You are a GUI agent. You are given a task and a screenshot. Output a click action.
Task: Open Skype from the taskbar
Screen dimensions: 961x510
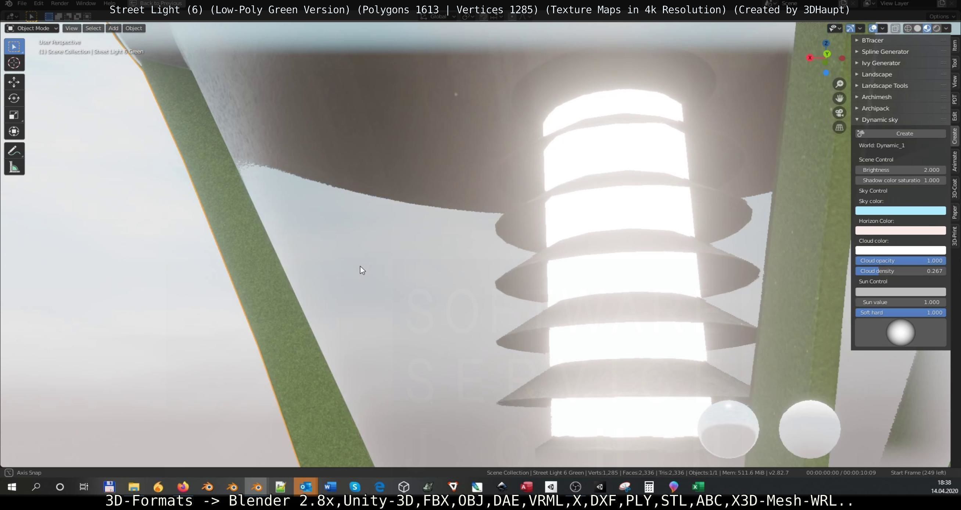355,487
